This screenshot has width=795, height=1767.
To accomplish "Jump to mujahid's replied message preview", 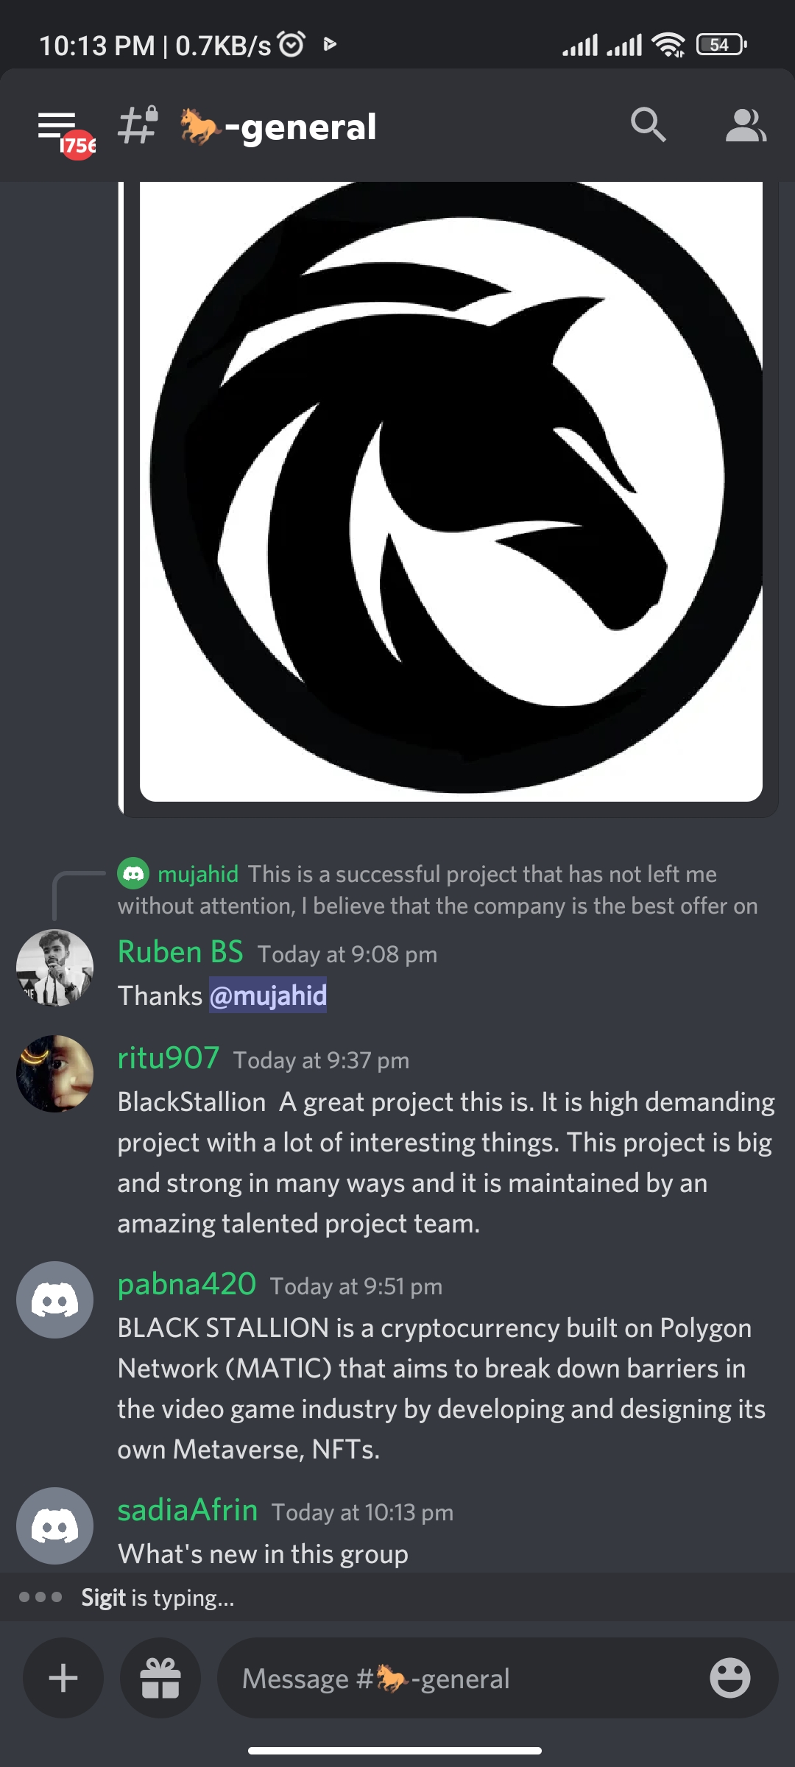I will click(x=438, y=889).
